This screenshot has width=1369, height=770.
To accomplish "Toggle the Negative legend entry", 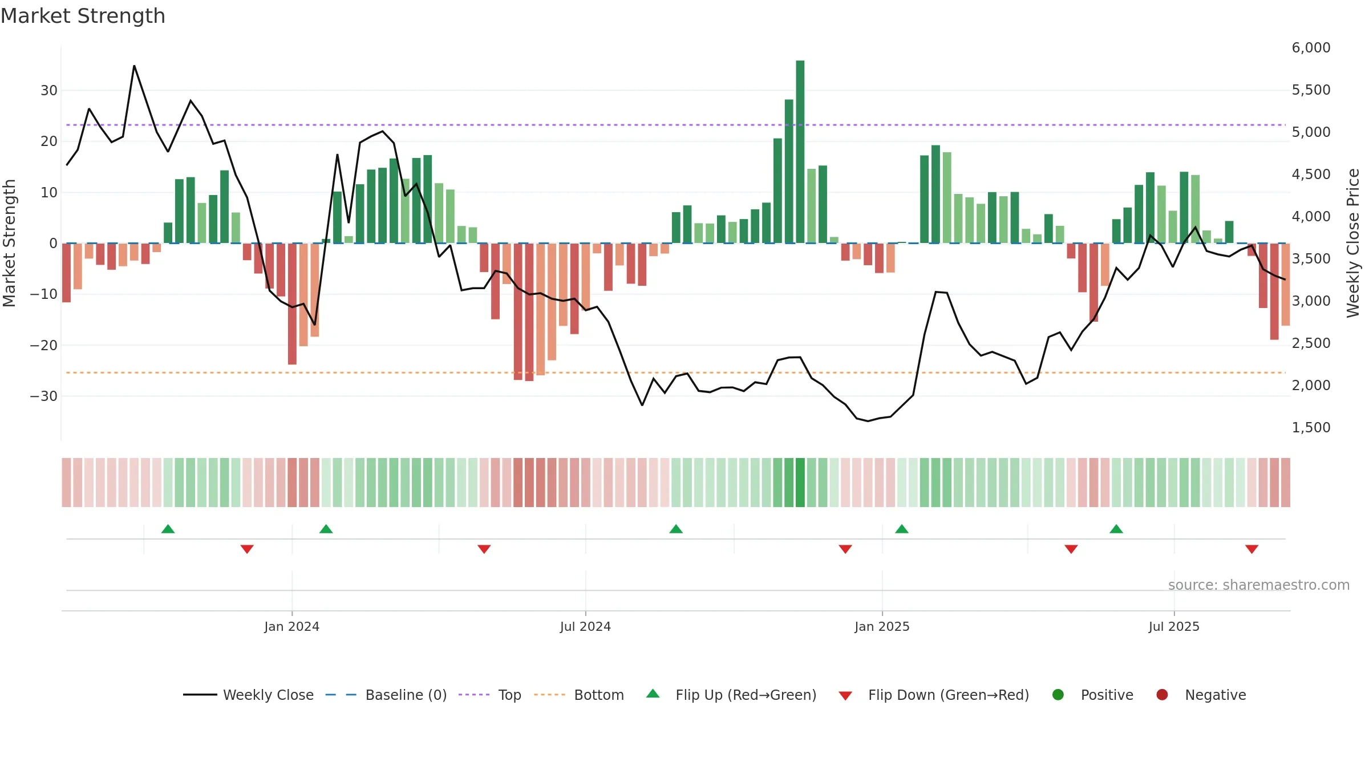I will point(1201,695).
